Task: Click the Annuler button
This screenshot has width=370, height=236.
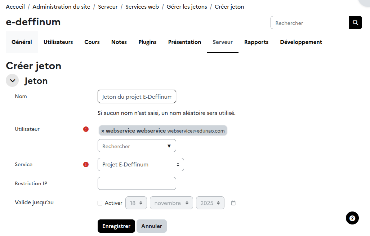Action: point(151,226)
